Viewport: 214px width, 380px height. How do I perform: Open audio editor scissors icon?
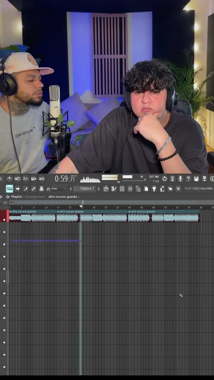pyautogui.click(x=172, y=179)
